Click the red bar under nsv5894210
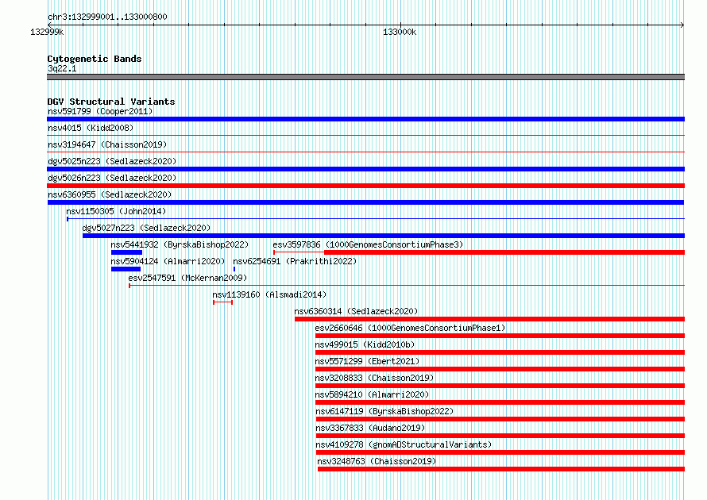This screenshot has width=707, height=500. 500,402
